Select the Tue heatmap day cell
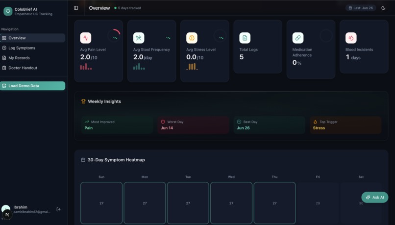Image resolution: width=395 pixels, height=225 pixels. pos(188,203)
